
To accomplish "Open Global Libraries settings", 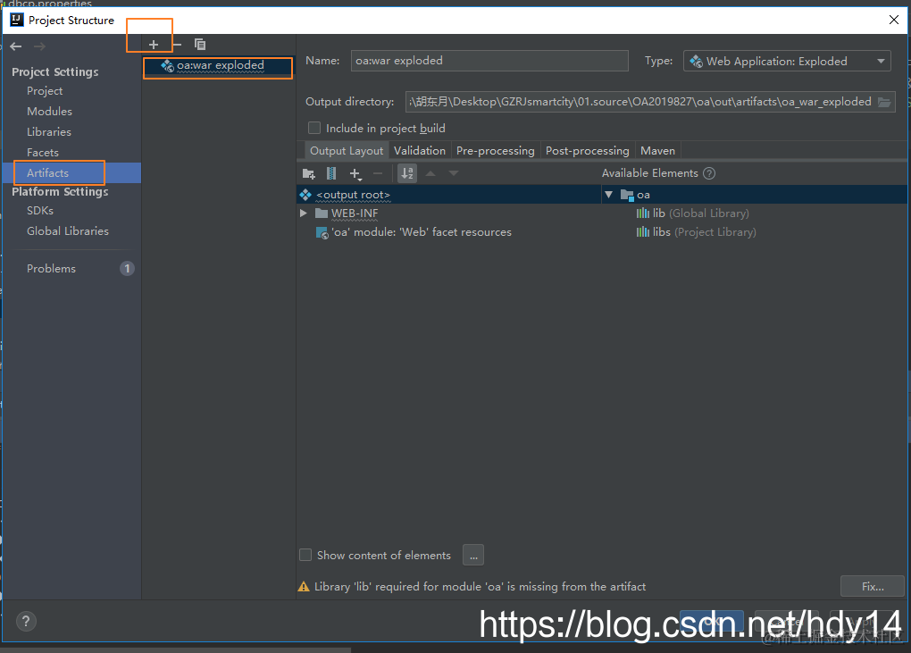I will click(67, 230).
